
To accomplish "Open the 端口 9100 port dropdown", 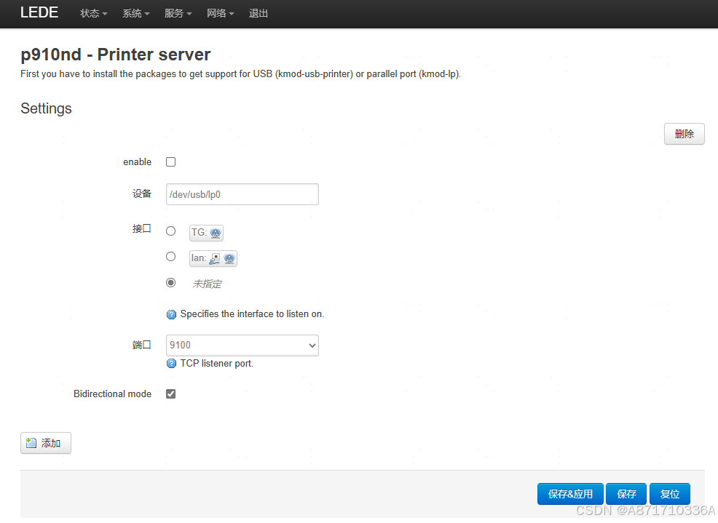I will (x=242, y=346).
